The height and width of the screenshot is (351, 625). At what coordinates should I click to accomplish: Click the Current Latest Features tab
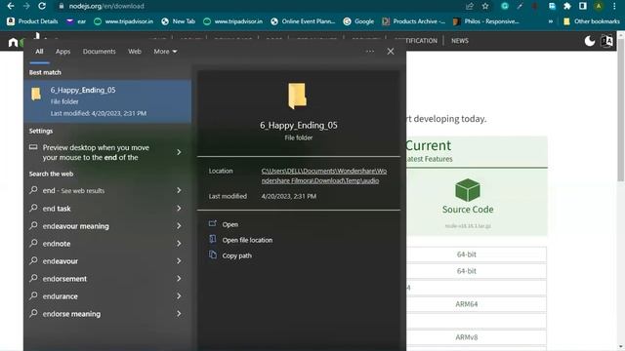[x=477, y=151]
